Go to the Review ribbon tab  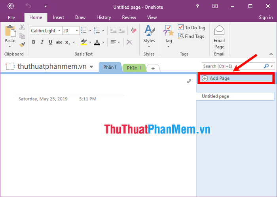(x=129, y=17)
